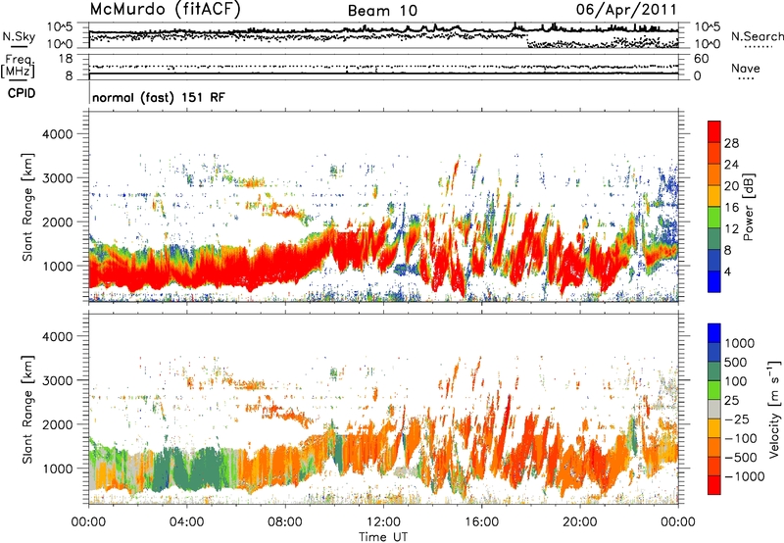Screen dimensions: 784x543
Task: Click the "24" value on Power color bar
Action: tap(731, 165)
